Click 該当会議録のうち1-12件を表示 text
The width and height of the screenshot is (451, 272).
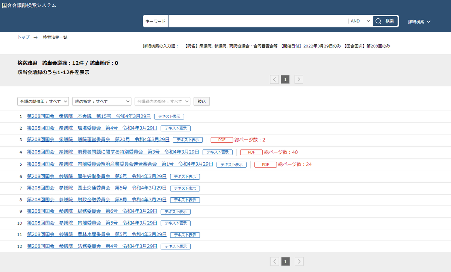53,72
